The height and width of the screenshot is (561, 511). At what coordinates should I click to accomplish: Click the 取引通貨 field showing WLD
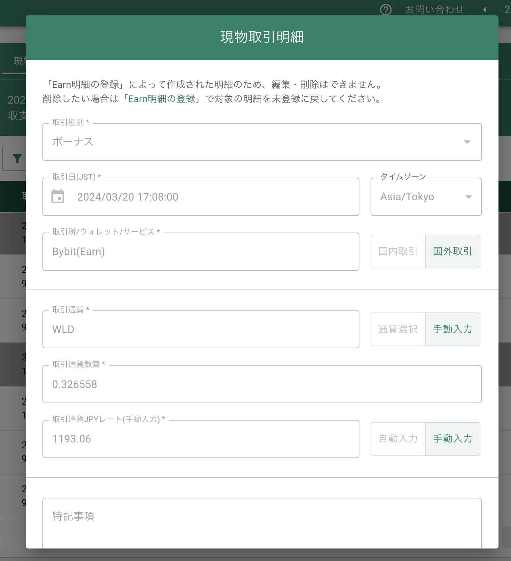[x=201, y=329]
